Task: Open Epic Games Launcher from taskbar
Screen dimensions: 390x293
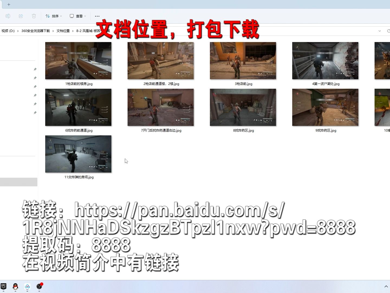Action: pos(4,286)
